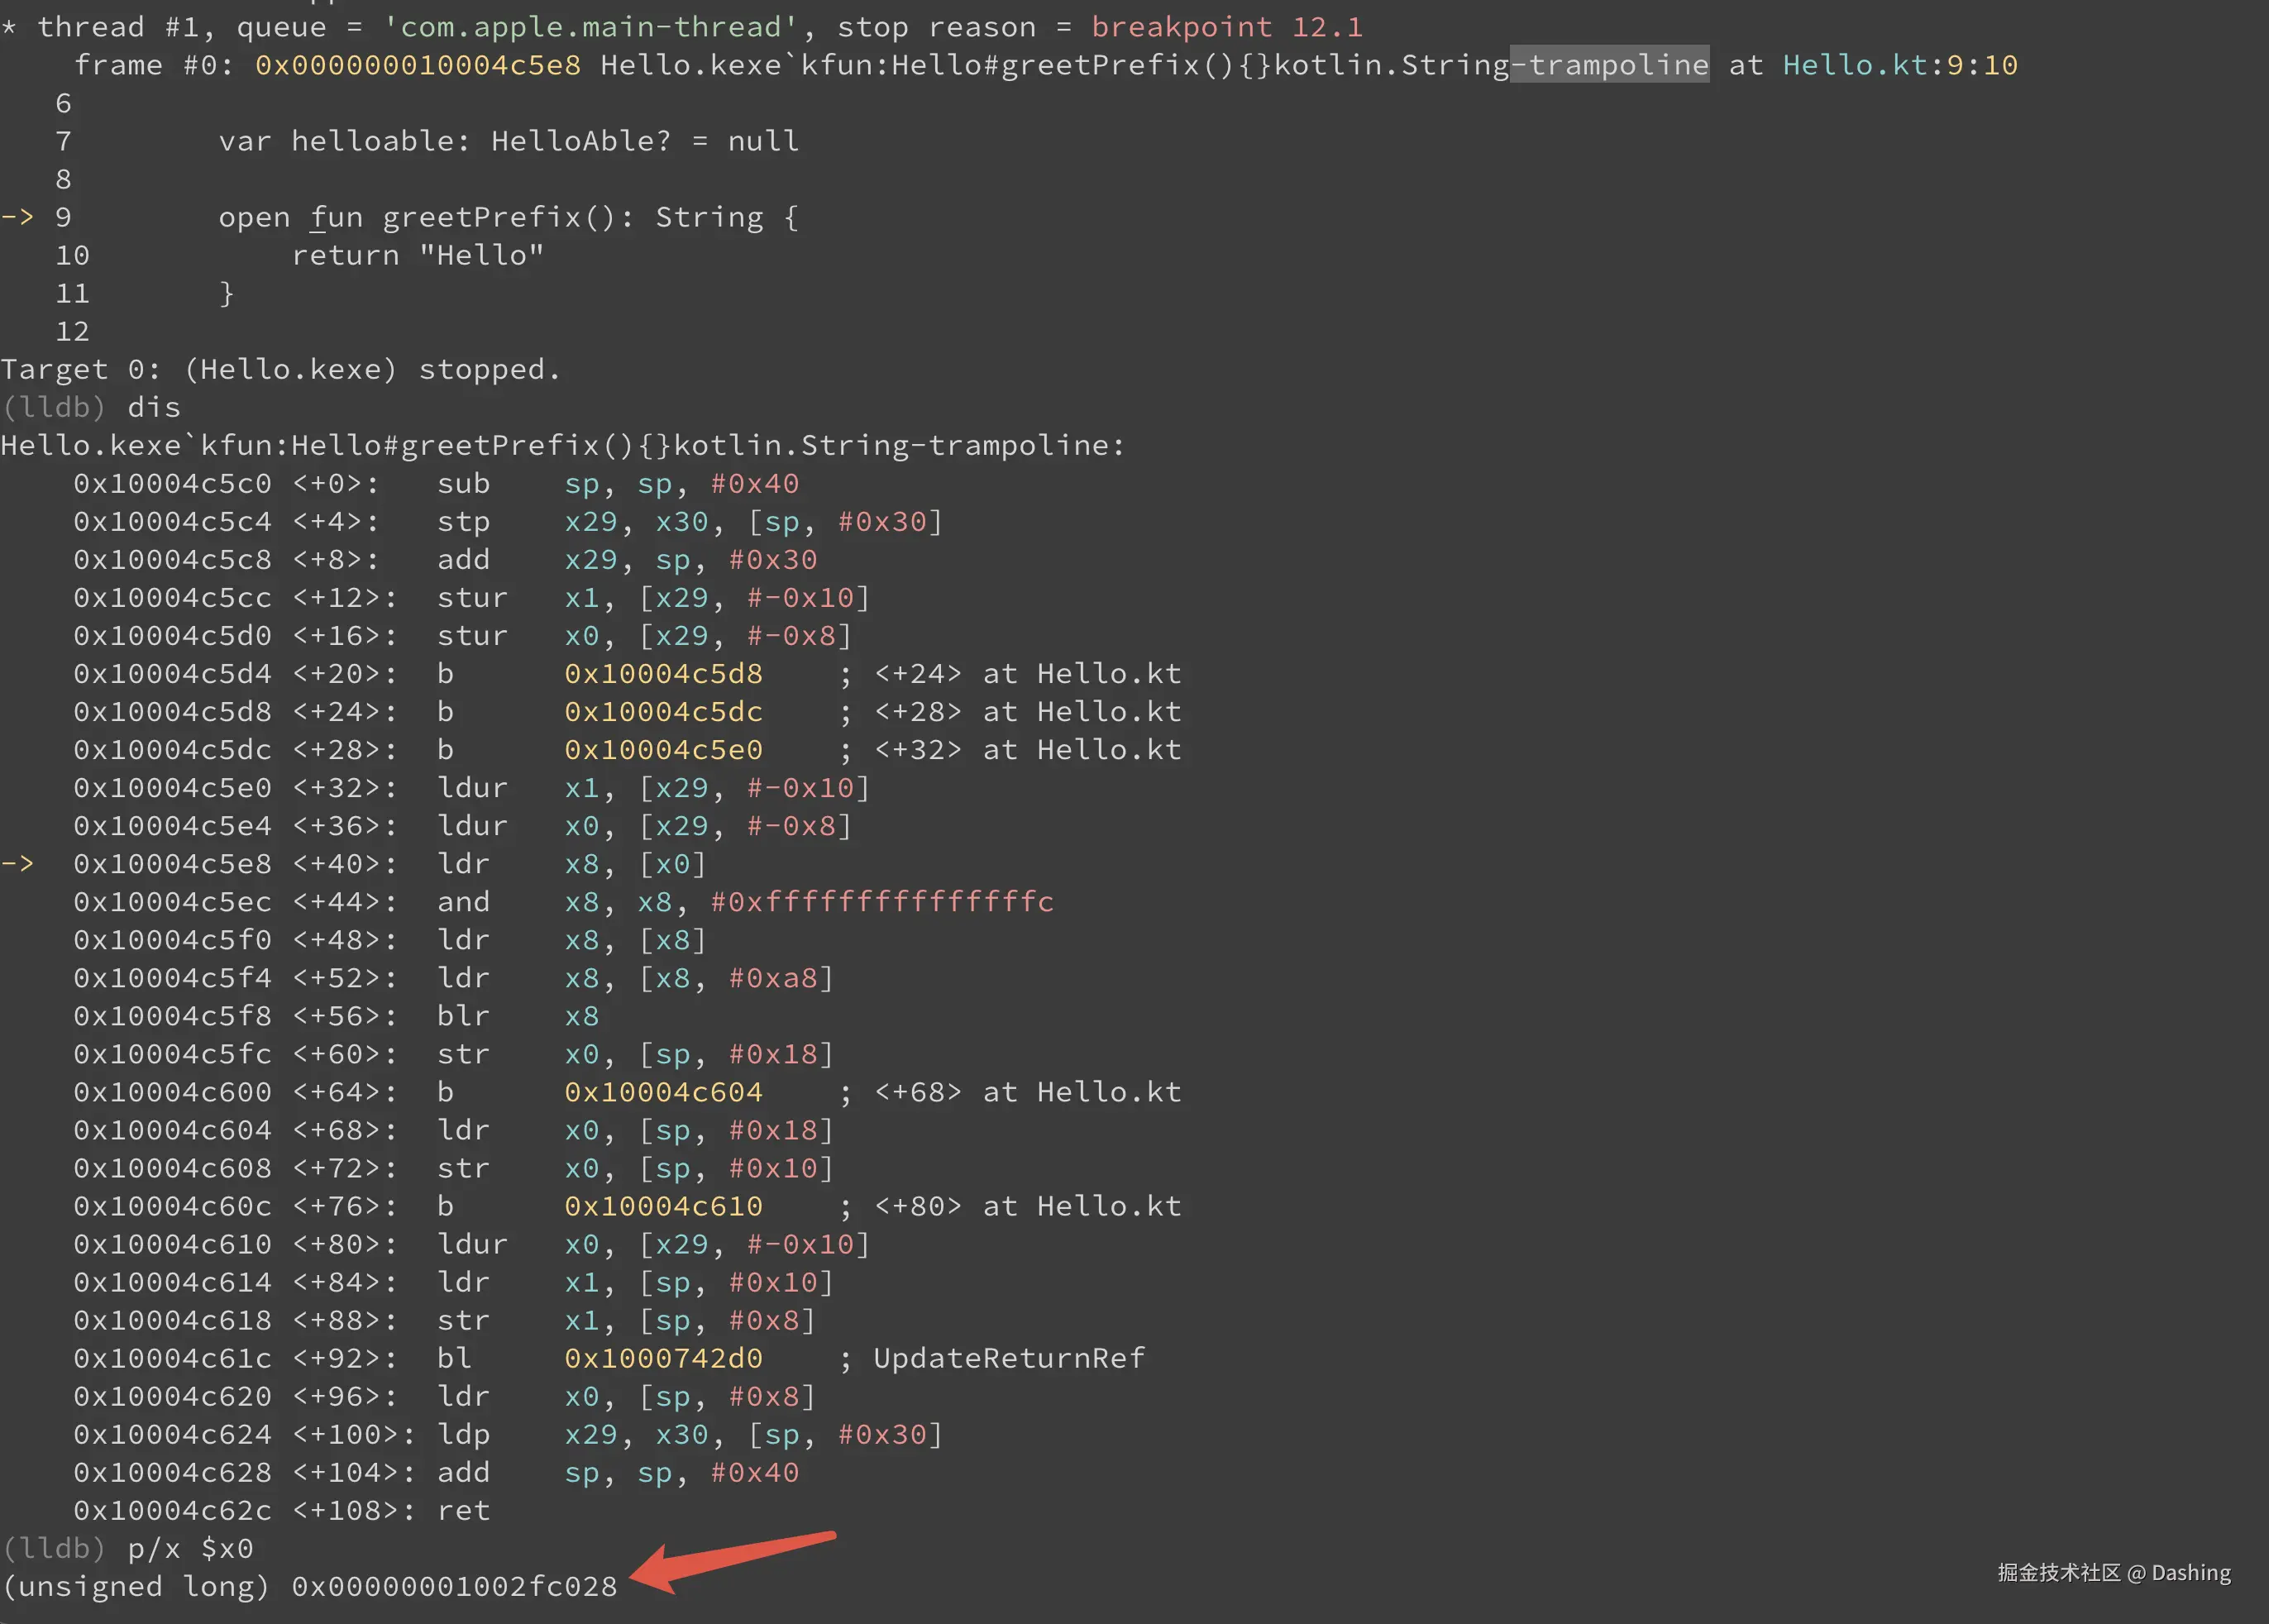Click the immediate #0xfffffffffffffffc operand
2269x1624 pixels.
click(x=881, y=902)
